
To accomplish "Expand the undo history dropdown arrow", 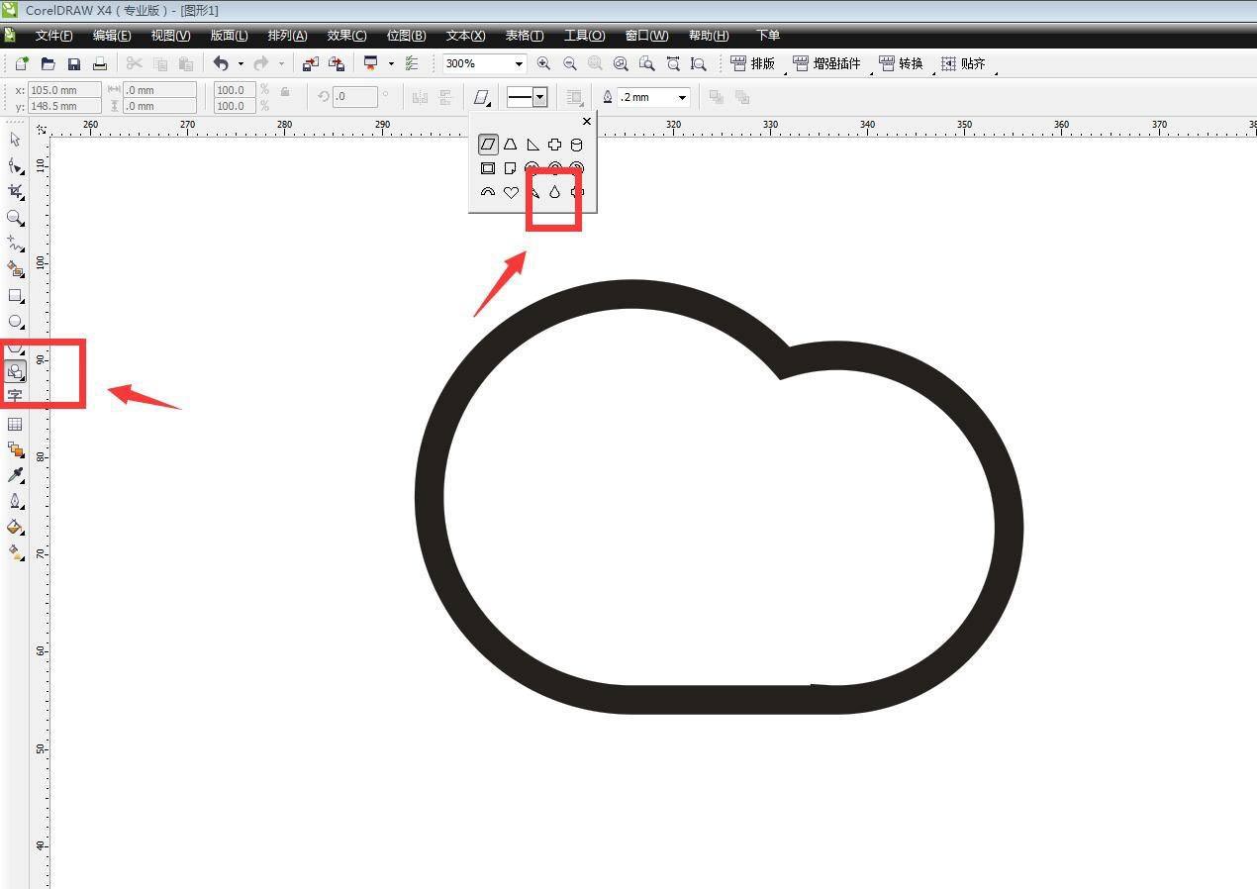I will point(241,63).
